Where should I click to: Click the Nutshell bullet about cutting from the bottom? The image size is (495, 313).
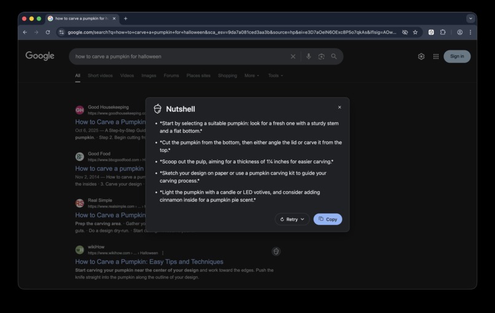(251, 146)
